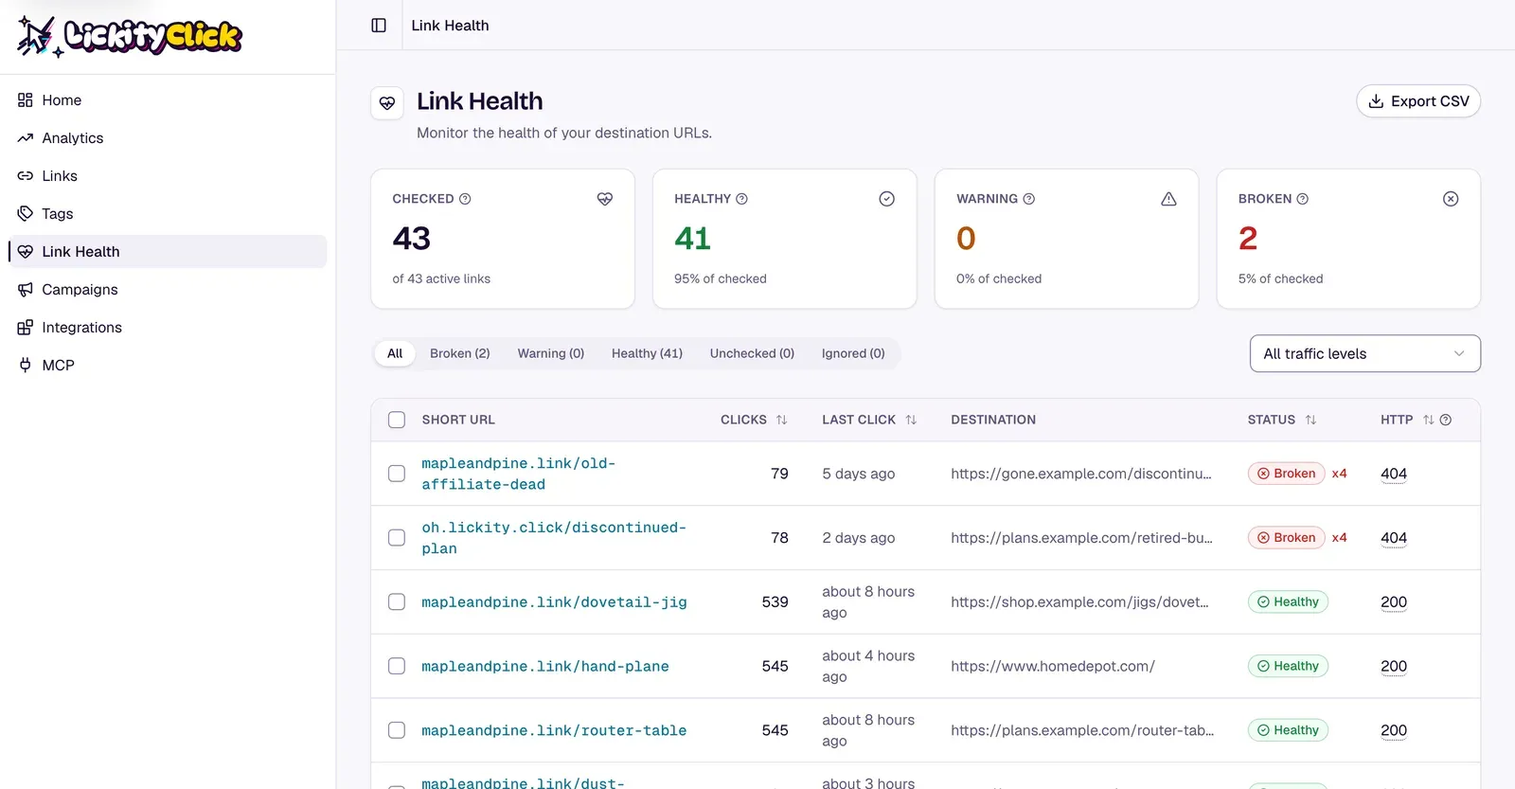This screenshot has width=1515, height=789.
Task: Click the help icon beside HEALTHY
Action: [x=742, y=199]
